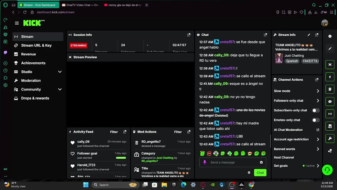The height and width of the screenshot is (190, 337).
Task: Open Twitch icon in Opera sidebar
Action: (x=6, y=53)
